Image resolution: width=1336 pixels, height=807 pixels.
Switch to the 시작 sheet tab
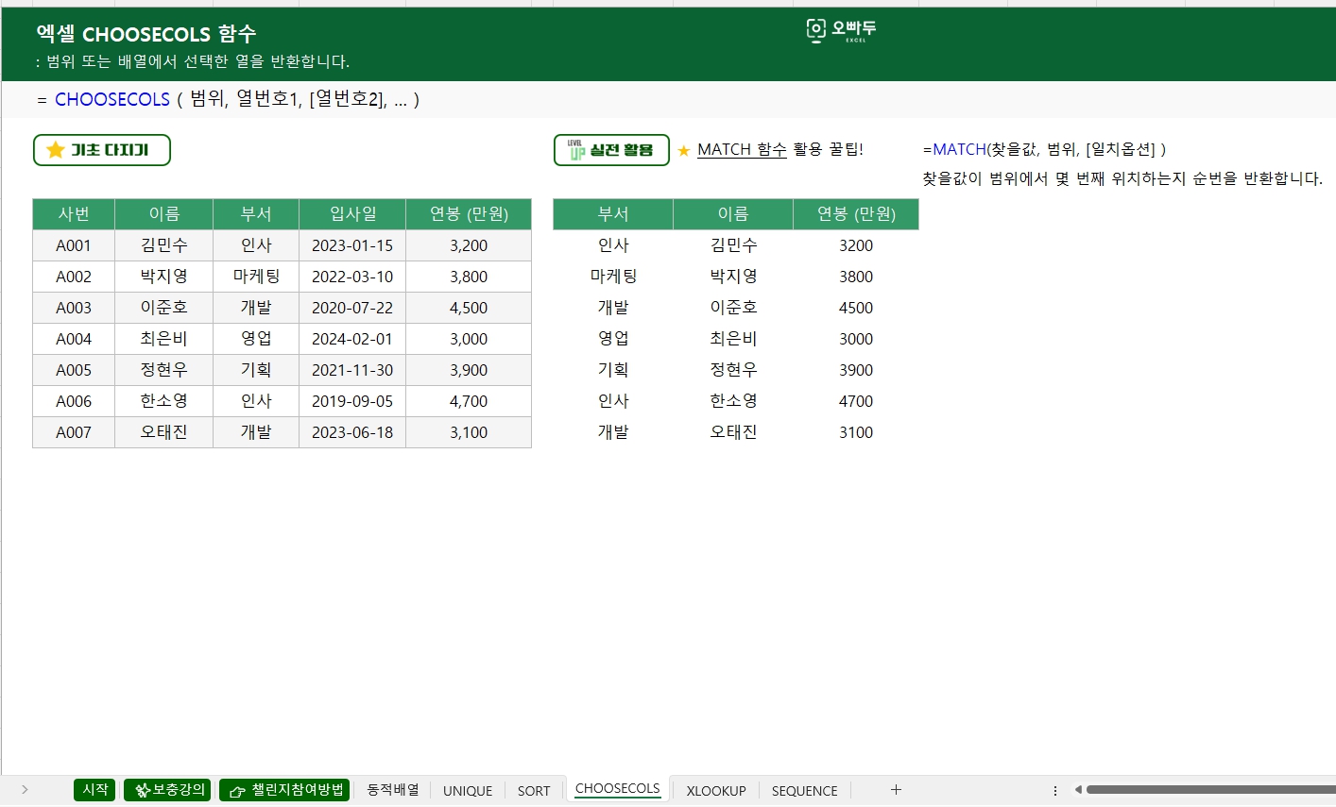pyautogui.click(x=94, y=790)
